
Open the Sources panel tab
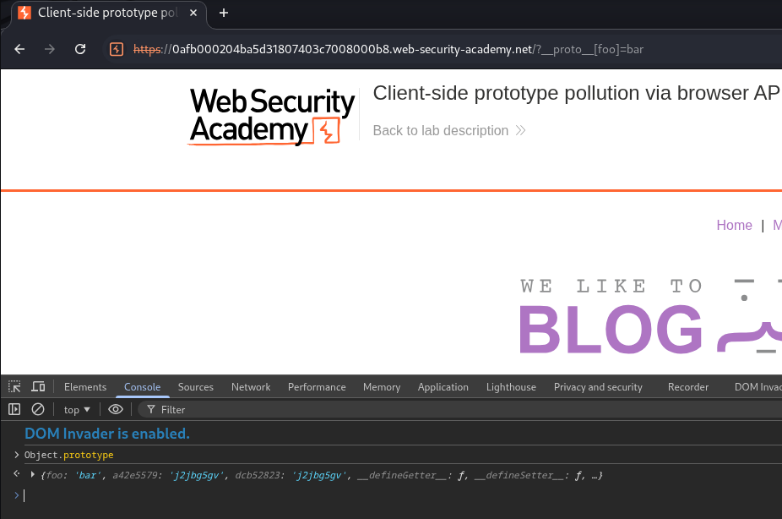click(196, 387)
